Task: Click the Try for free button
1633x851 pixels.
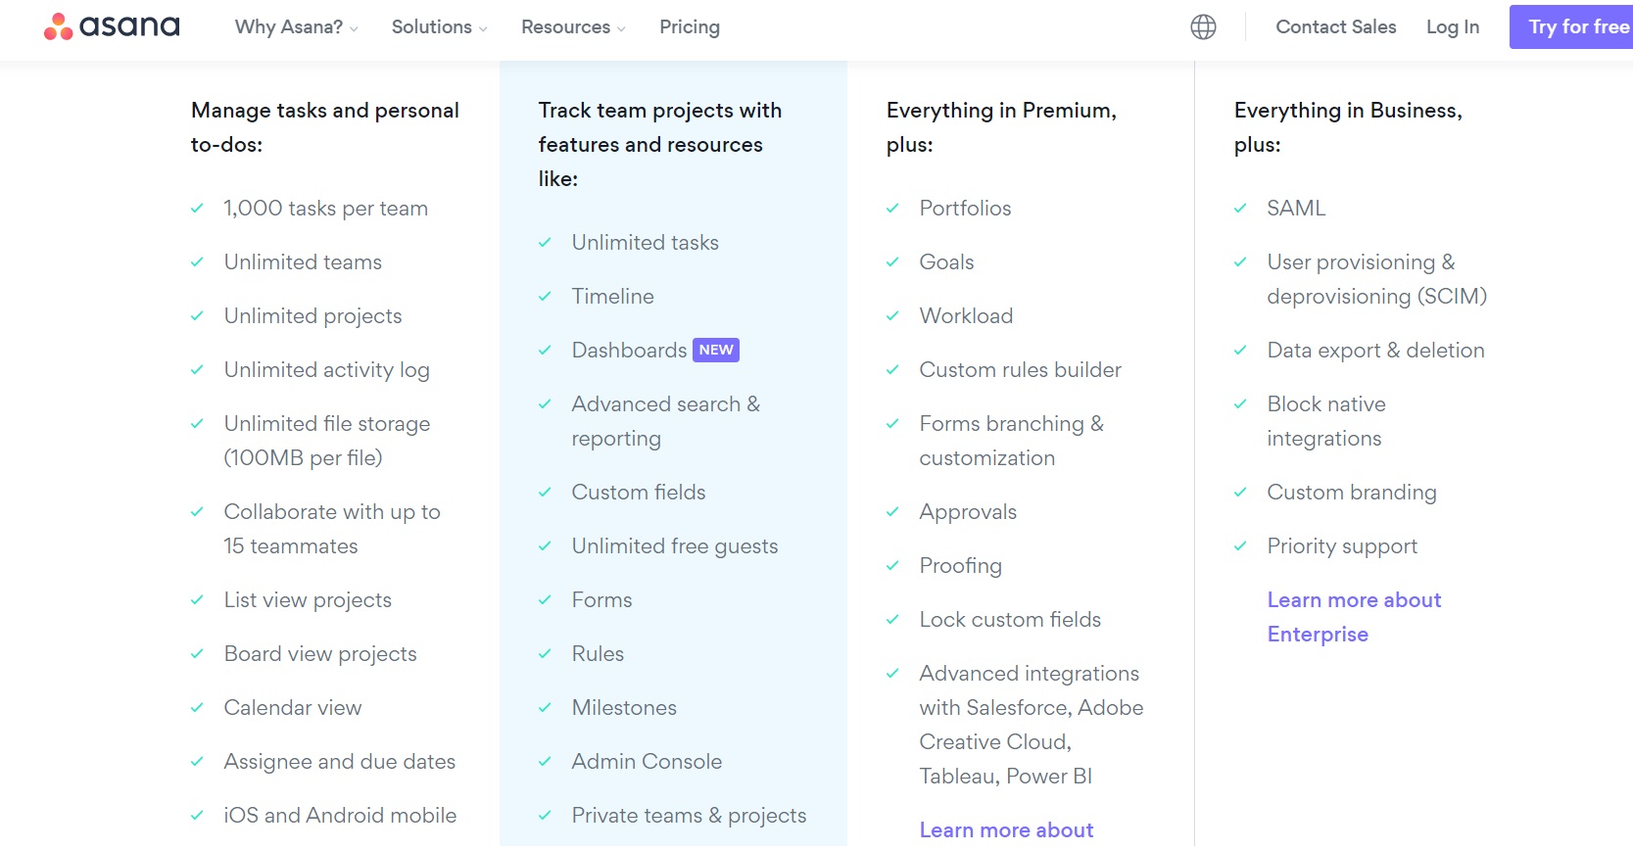Action: (1573, 26)
